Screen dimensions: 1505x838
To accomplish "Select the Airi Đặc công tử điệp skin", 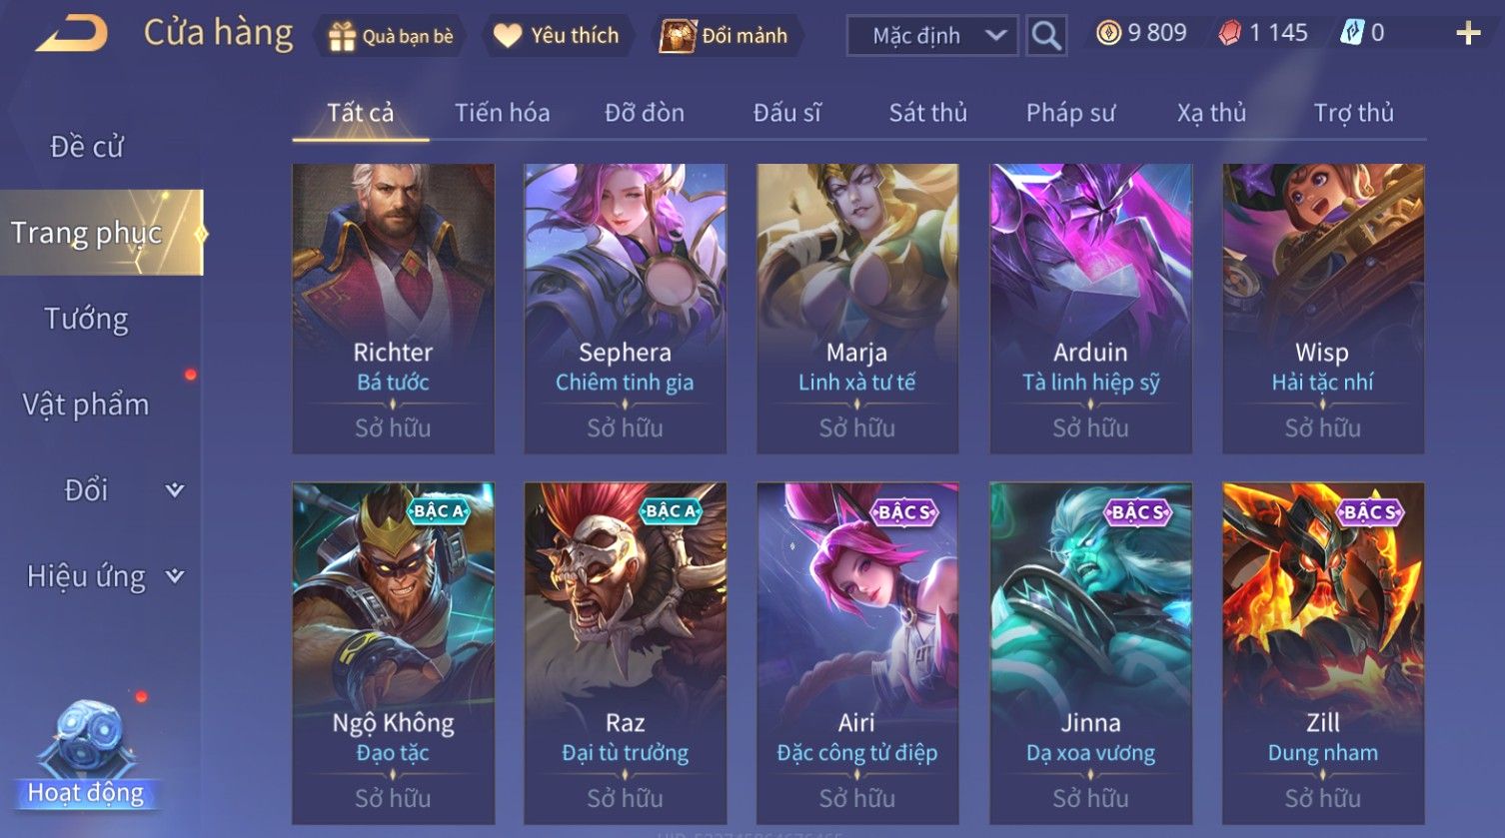I will (x=857, y=653).
